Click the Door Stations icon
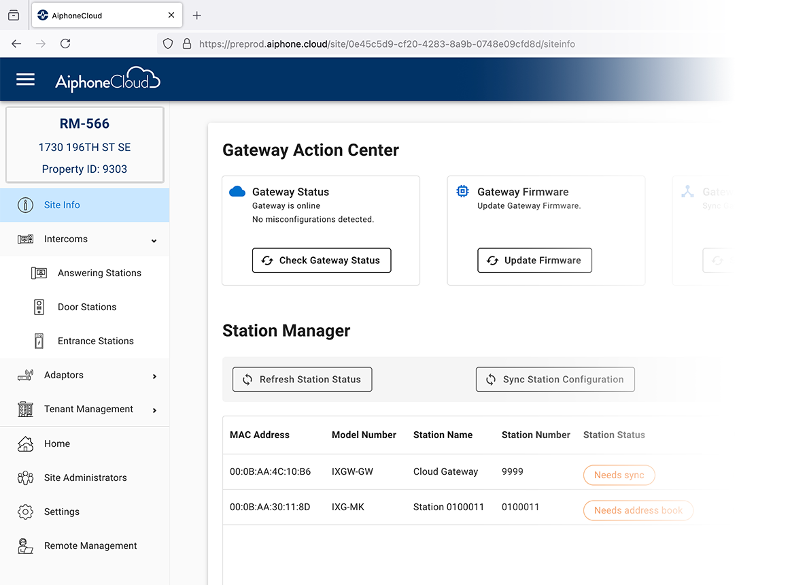The height and width of the screenshot is (585, 790). click(x=39, y=307)
